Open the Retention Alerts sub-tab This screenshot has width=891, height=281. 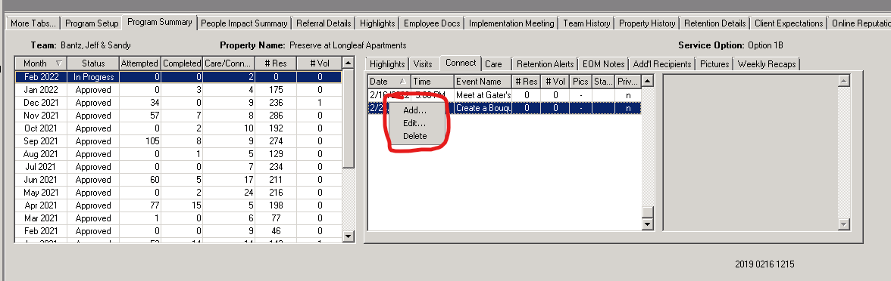coord(545,64)
